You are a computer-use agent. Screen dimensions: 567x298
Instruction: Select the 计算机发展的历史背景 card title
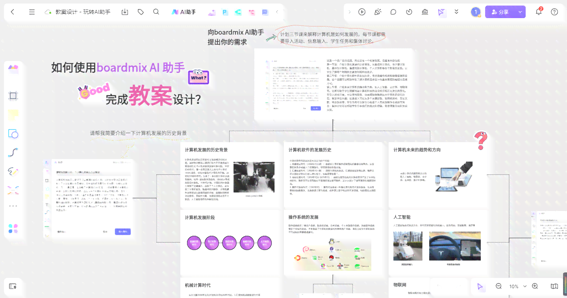(x=206, y=150)
